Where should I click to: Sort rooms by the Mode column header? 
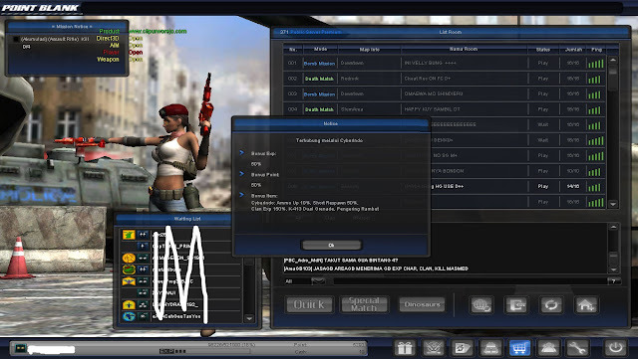click(321, 49)
